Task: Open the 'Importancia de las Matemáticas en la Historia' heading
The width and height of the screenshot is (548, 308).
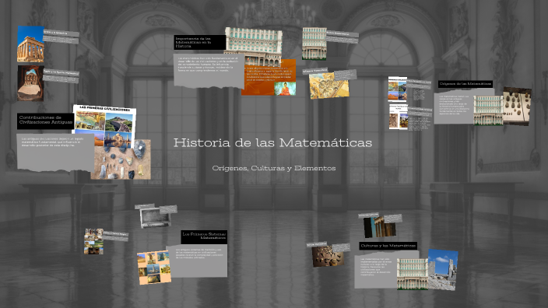Action: point(200,42)
